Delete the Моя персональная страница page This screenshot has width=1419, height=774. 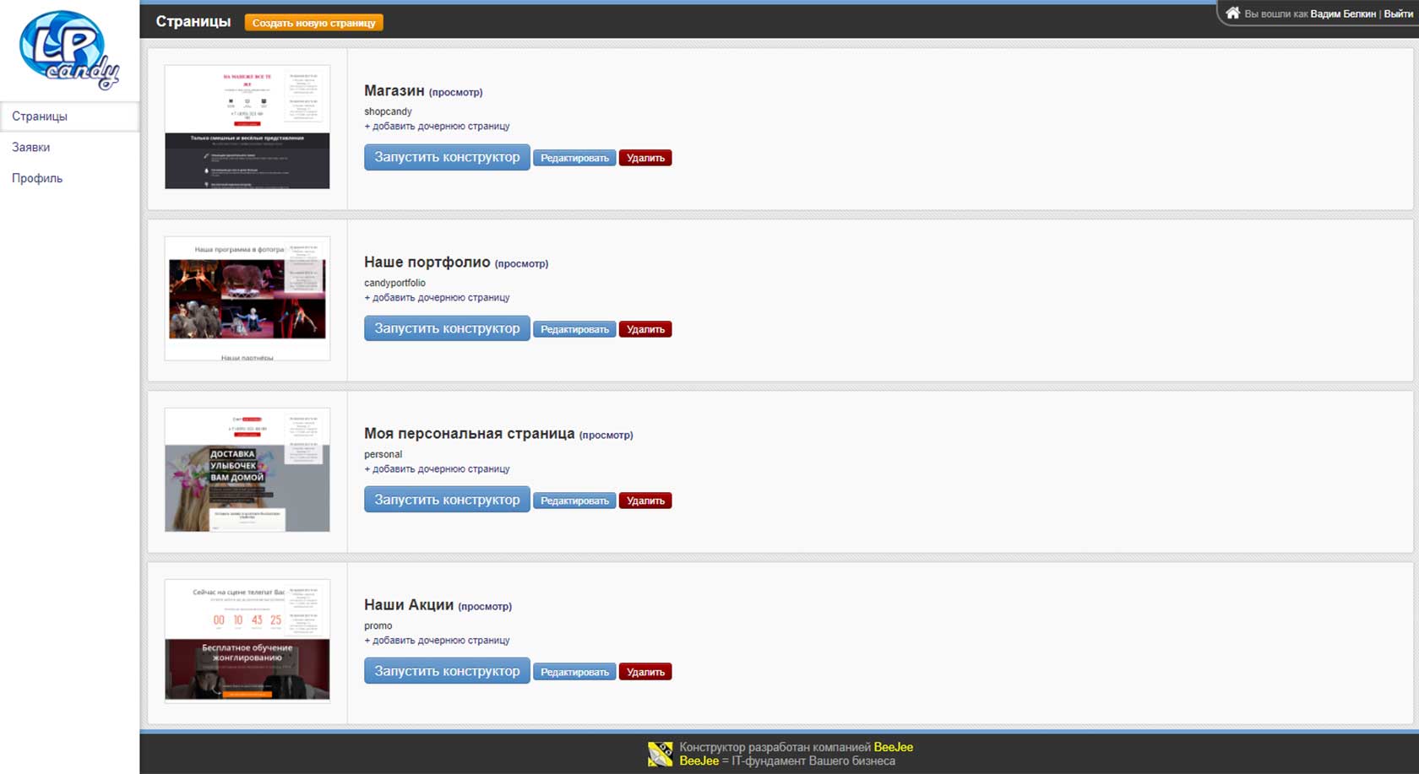pyautogui.click(x=645, y=501)
